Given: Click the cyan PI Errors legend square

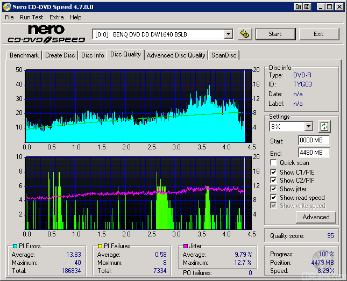Looking at the screenshot, I should click(14, 246).
